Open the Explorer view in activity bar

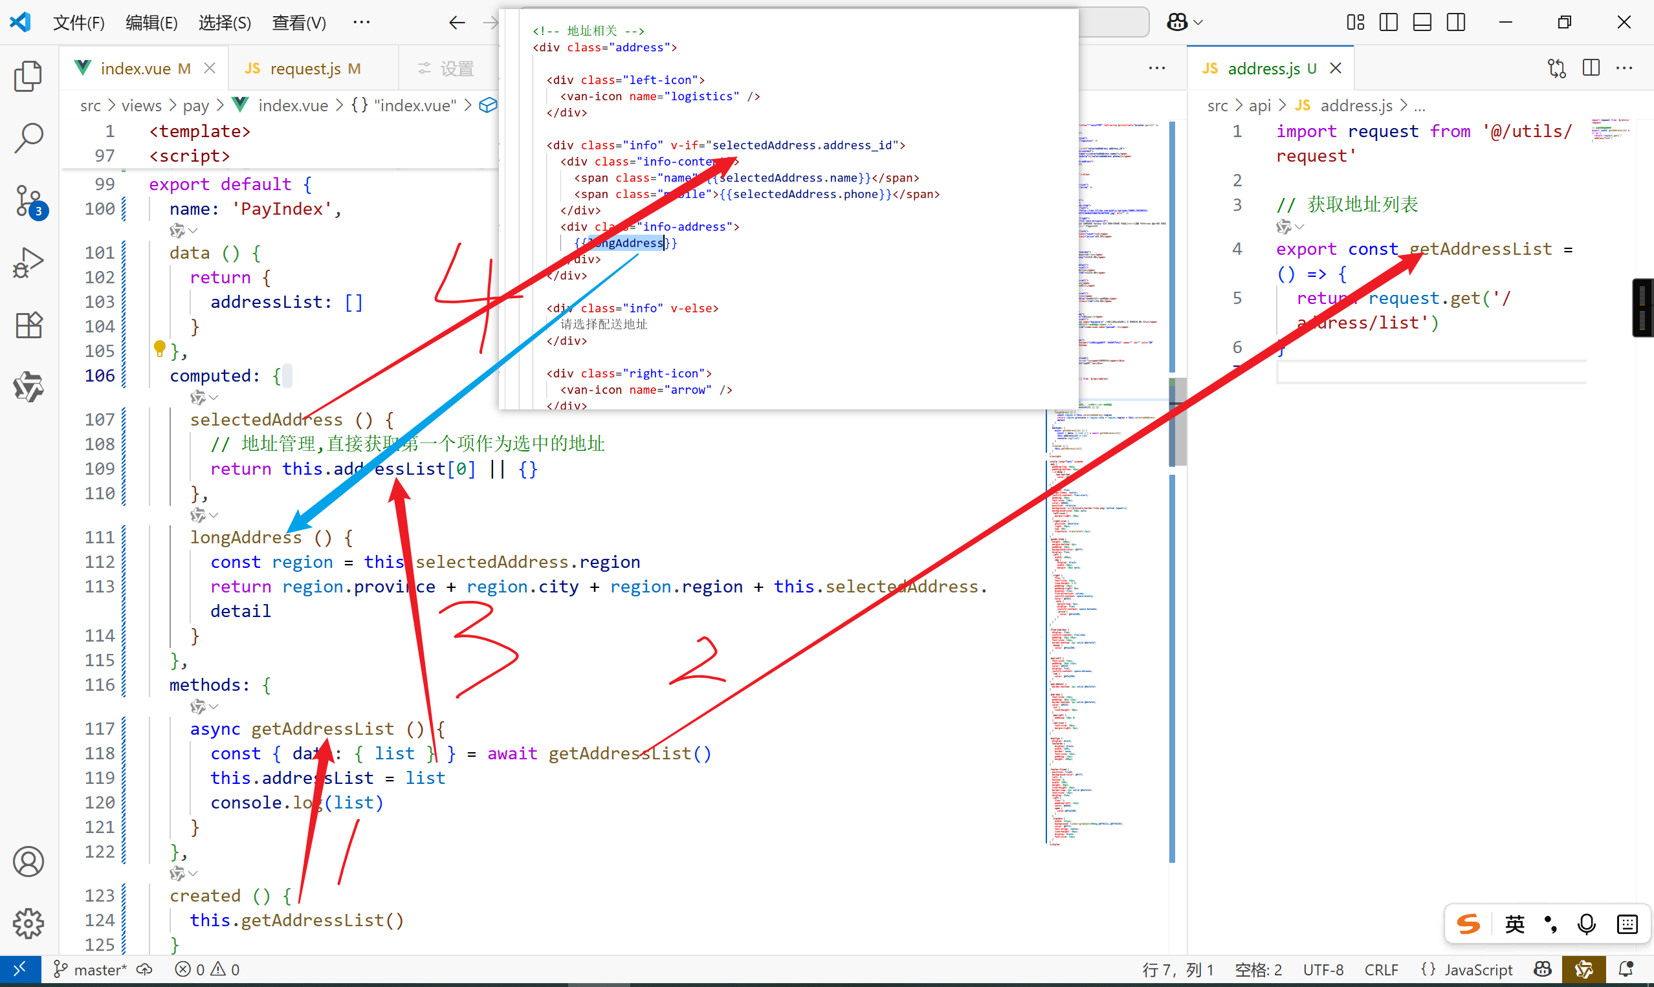tap(28, 76)
